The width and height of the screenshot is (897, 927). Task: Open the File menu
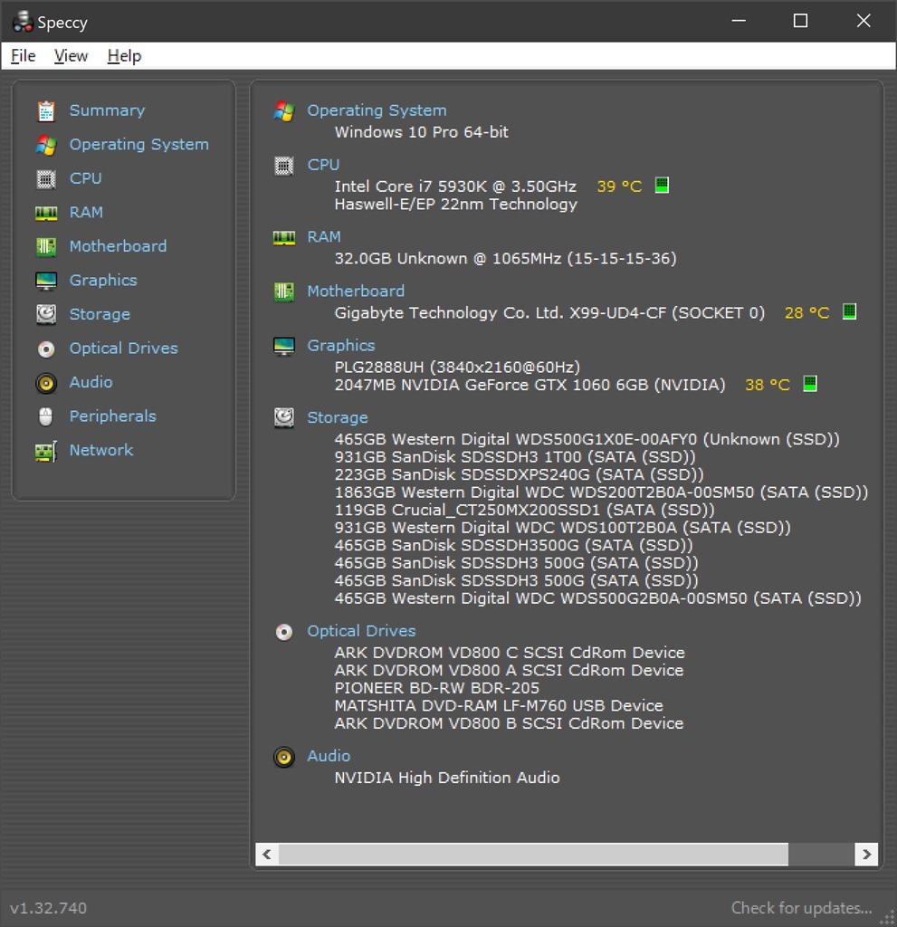[23, 56]
